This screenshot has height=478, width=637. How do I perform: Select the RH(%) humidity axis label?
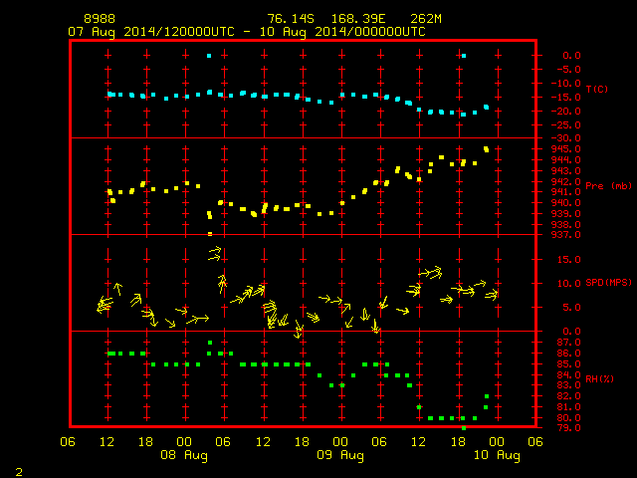[x=599, y=378]
